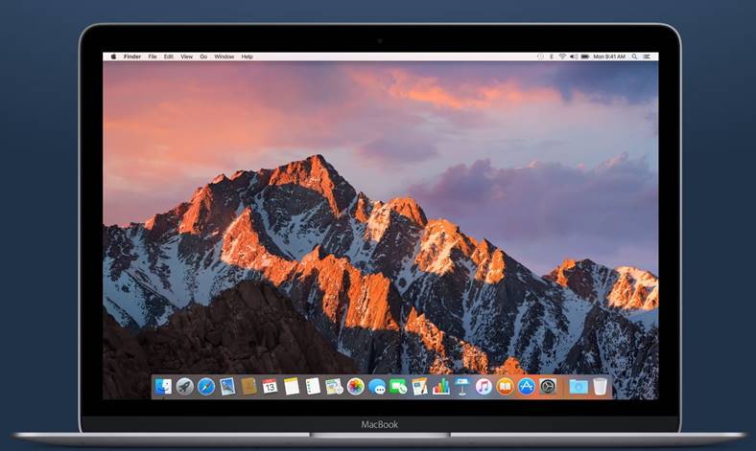Open System Preferences gear icon
756x451 pixels.
[548, 387]
